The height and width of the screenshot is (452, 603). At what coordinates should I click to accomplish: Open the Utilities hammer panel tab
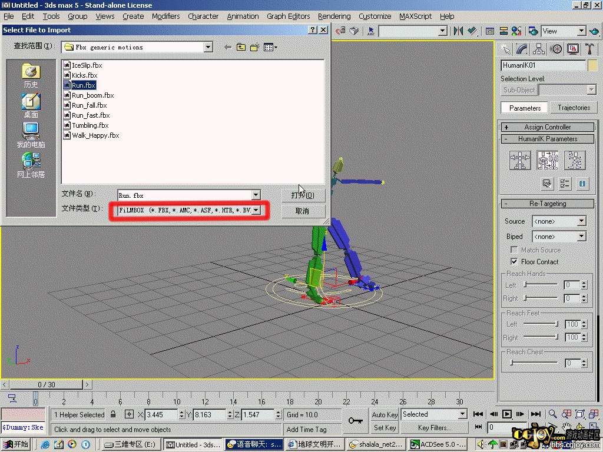[x=589, y=49]
